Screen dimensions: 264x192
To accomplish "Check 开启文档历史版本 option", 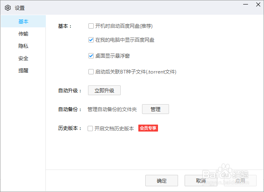I will click(90, 129).
